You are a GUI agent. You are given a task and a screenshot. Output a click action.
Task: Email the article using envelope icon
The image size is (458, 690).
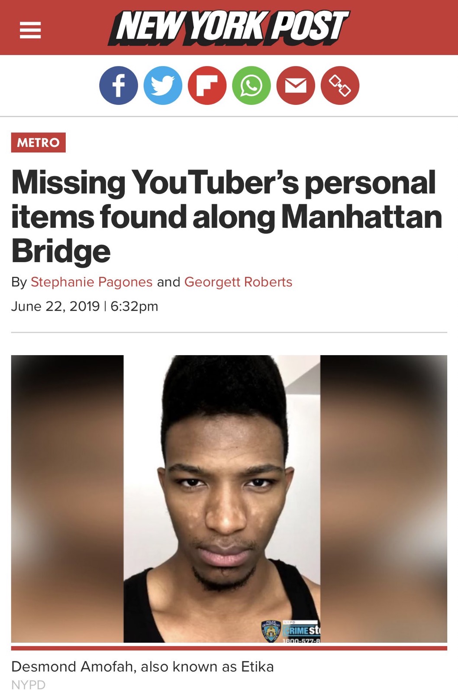tap(296, 85)
